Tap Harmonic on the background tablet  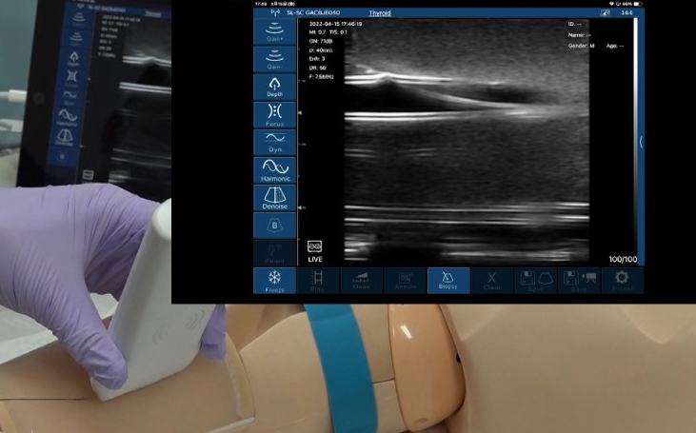click(x=67, y=118)
